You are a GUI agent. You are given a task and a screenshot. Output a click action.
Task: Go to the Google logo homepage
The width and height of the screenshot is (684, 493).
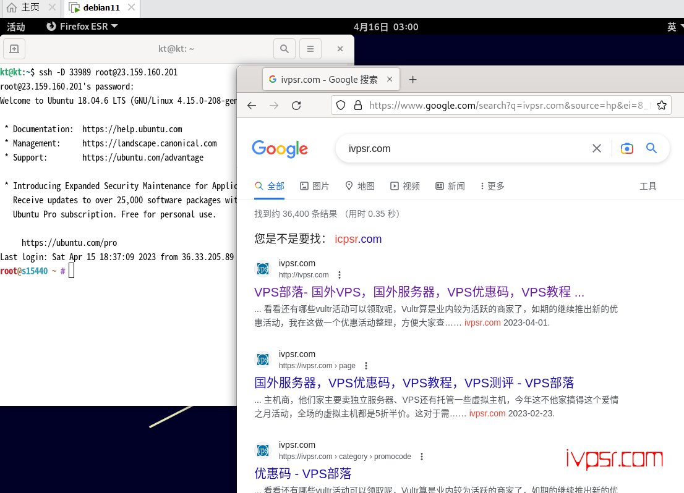click(280, 149)
